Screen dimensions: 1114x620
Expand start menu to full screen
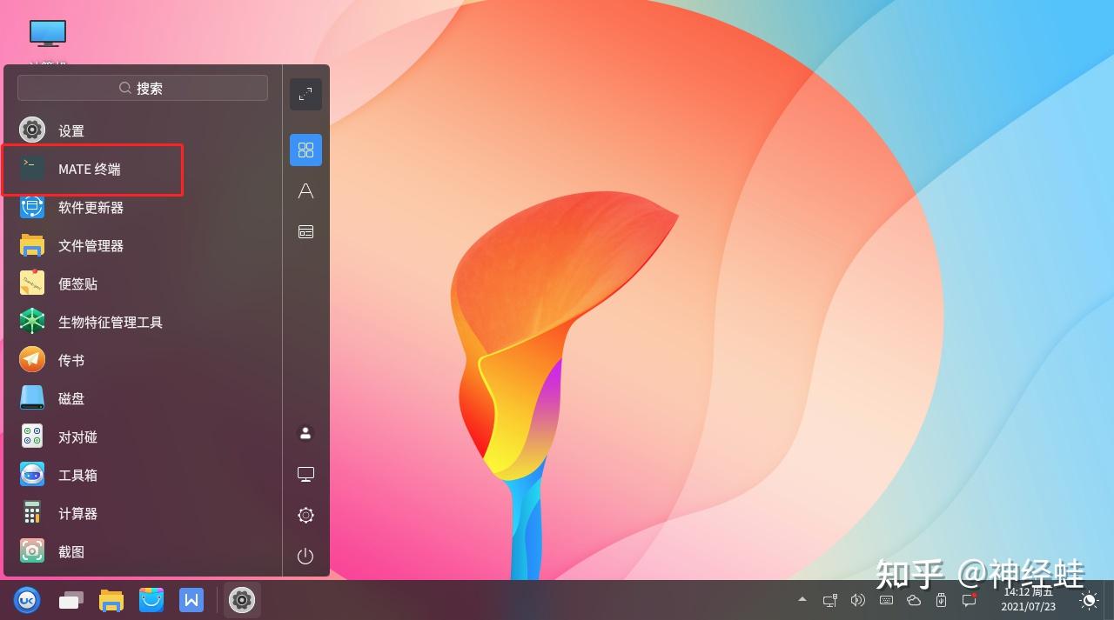305,94
